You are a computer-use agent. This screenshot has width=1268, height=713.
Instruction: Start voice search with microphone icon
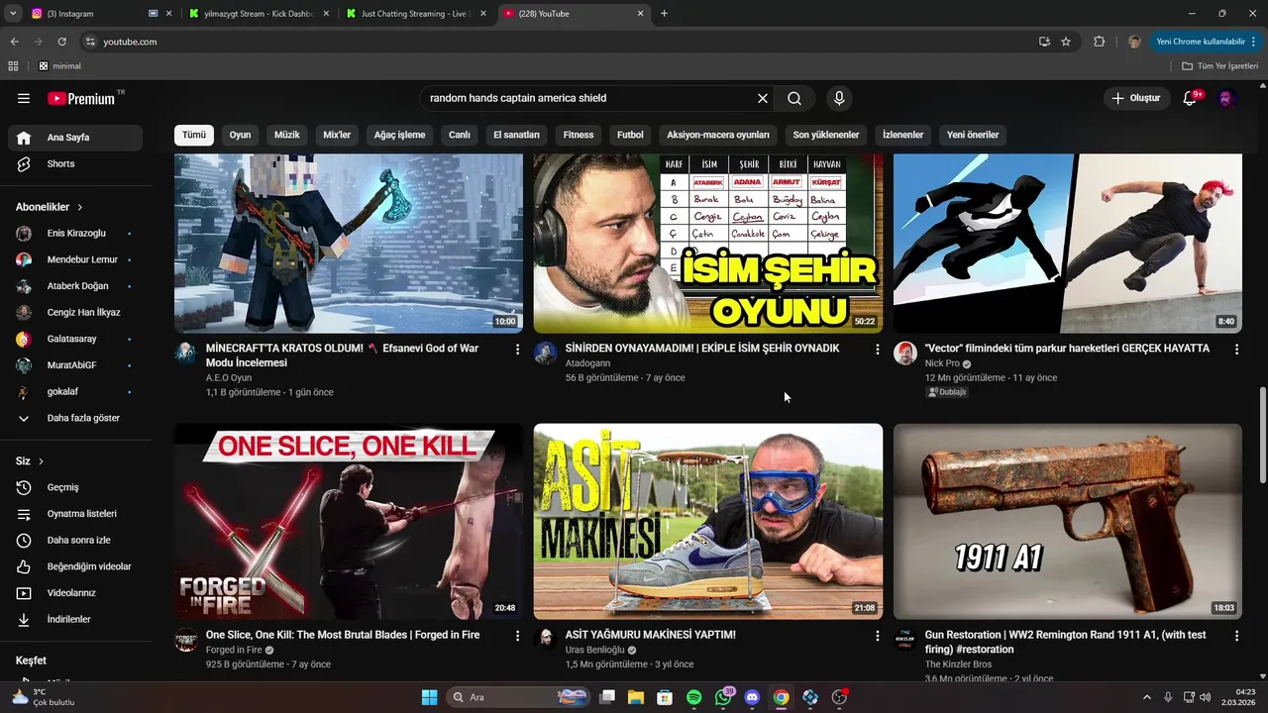tap(839, 98)
